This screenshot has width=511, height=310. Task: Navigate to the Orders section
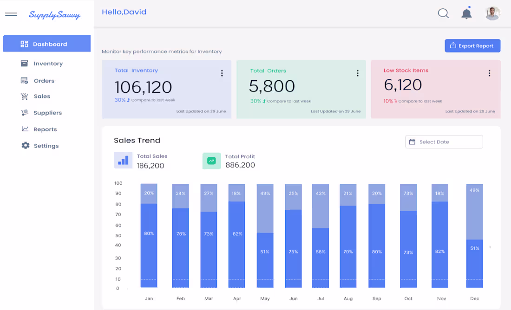pos(44,80)
